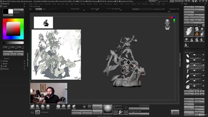Expand the Light section in left panel
The height and width of the screenshot is (117, 208).
tap(5, 66)
